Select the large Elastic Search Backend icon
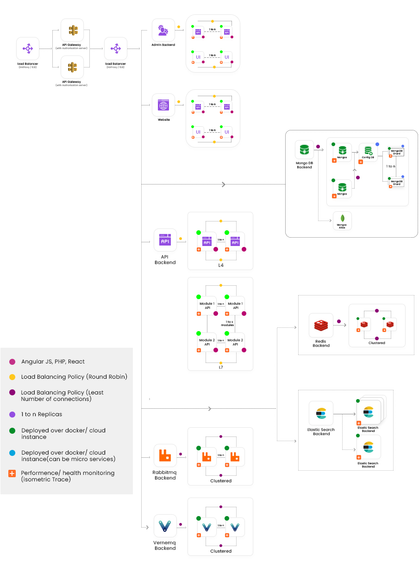The height and width of the screenshot is (578, 419). tap(321, 413)
